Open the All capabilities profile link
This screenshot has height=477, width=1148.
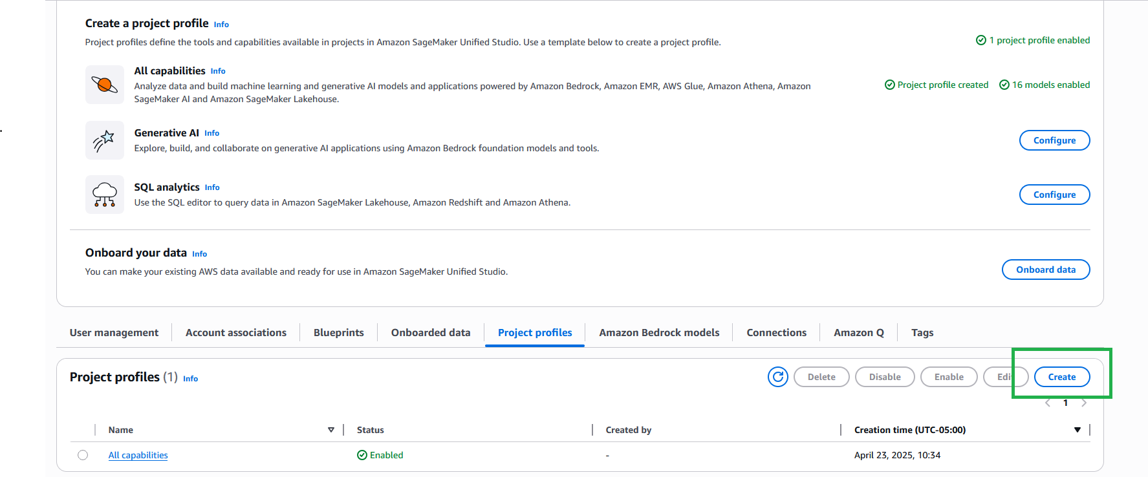tap(138, 455)
